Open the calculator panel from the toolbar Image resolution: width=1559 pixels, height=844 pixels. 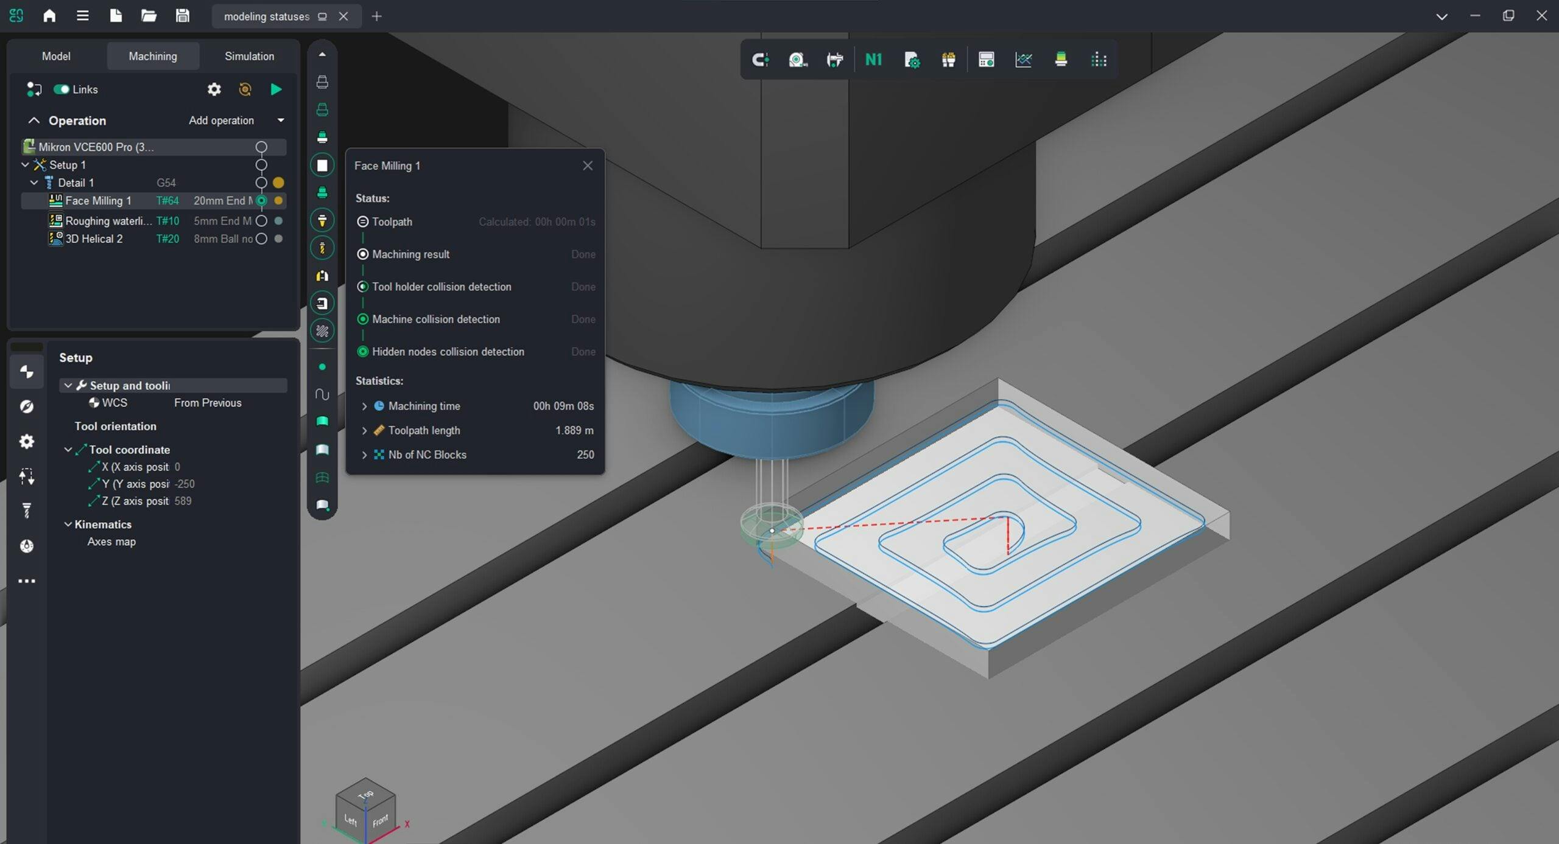point(987,60)
